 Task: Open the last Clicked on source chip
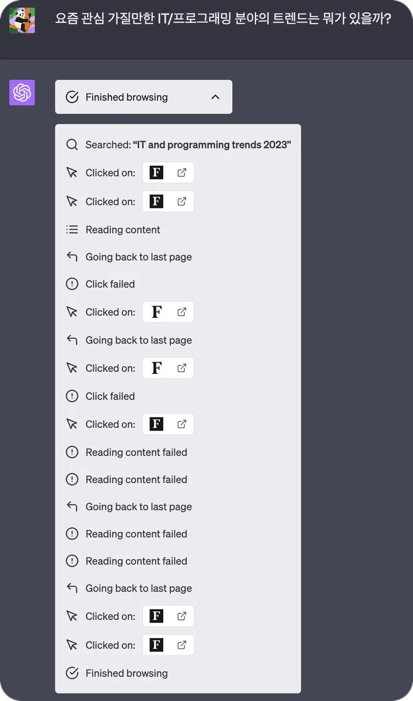pos(168,645)
